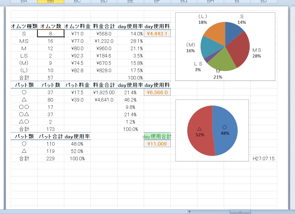Click the 1.2% cell
295x214 pixels.
pyautogui.click(x=131, y=122)
